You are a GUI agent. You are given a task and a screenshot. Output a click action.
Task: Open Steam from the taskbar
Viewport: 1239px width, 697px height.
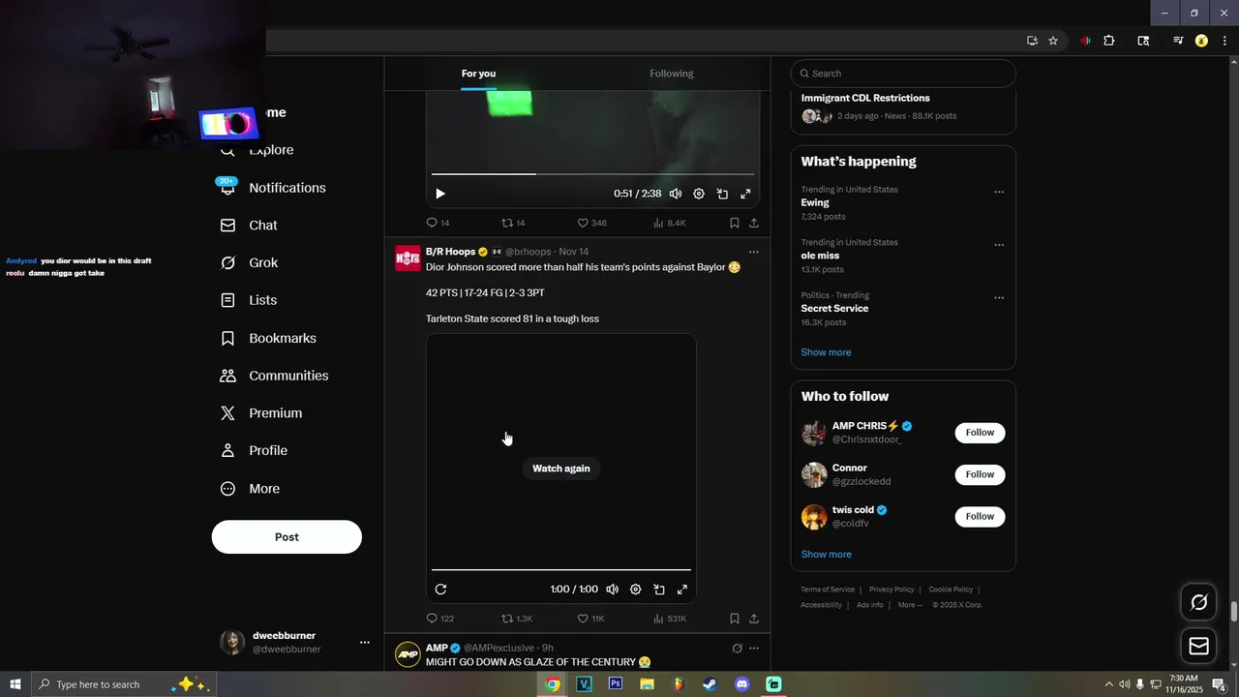(x=710, y=684)
